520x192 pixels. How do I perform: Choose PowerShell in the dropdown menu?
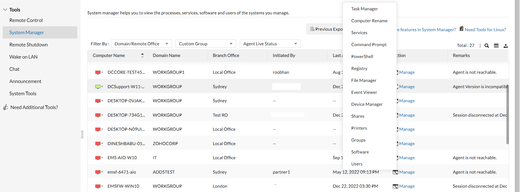point(362,57)
